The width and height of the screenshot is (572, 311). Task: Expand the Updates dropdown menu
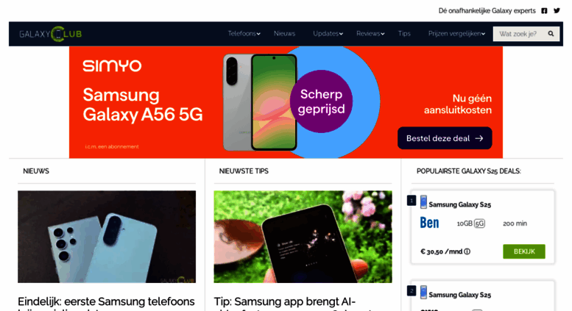click(x=328, y=34)
